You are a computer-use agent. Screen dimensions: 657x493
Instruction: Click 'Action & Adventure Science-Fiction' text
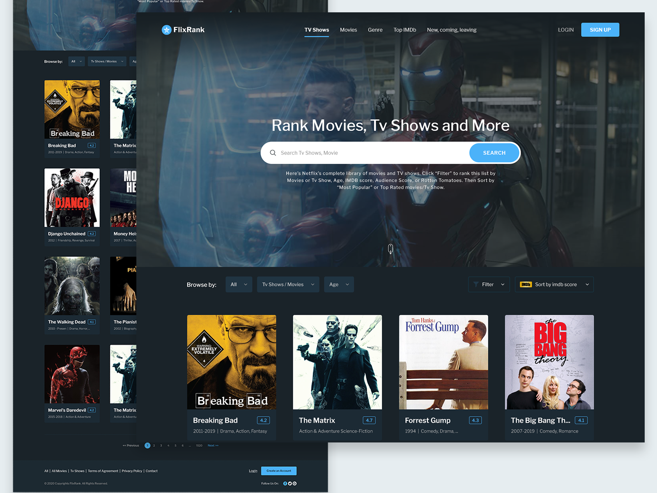[x=336, y=431]
